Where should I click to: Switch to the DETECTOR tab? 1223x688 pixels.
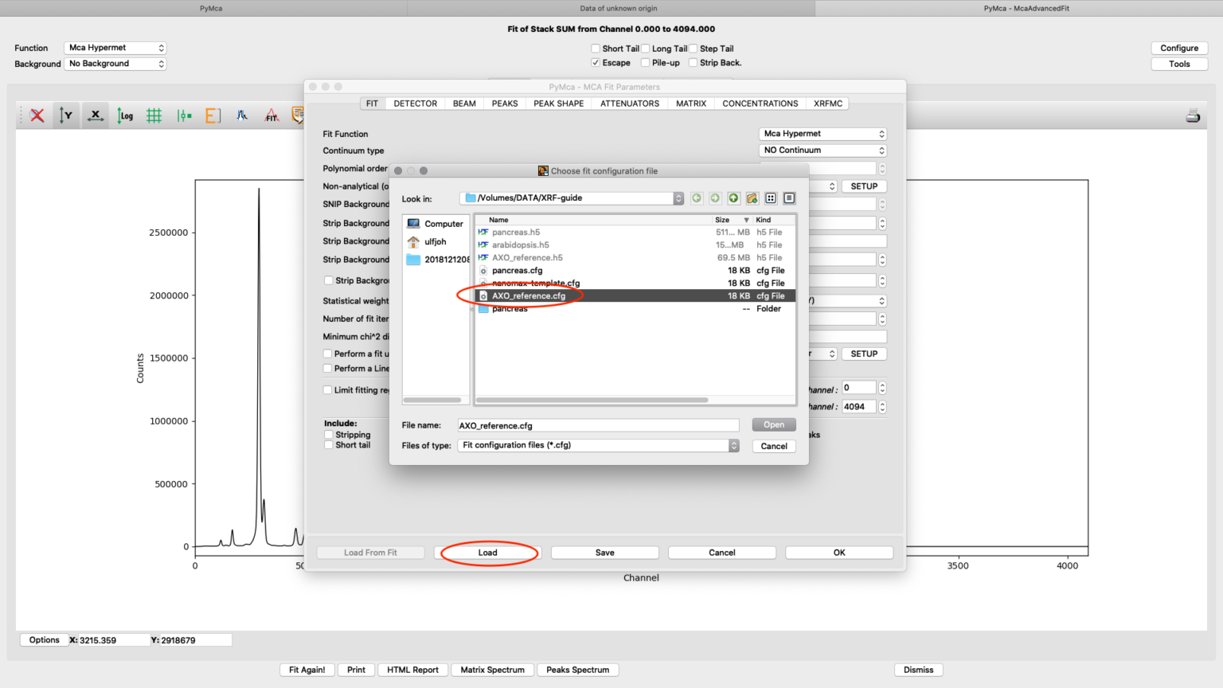coord(414,103)
